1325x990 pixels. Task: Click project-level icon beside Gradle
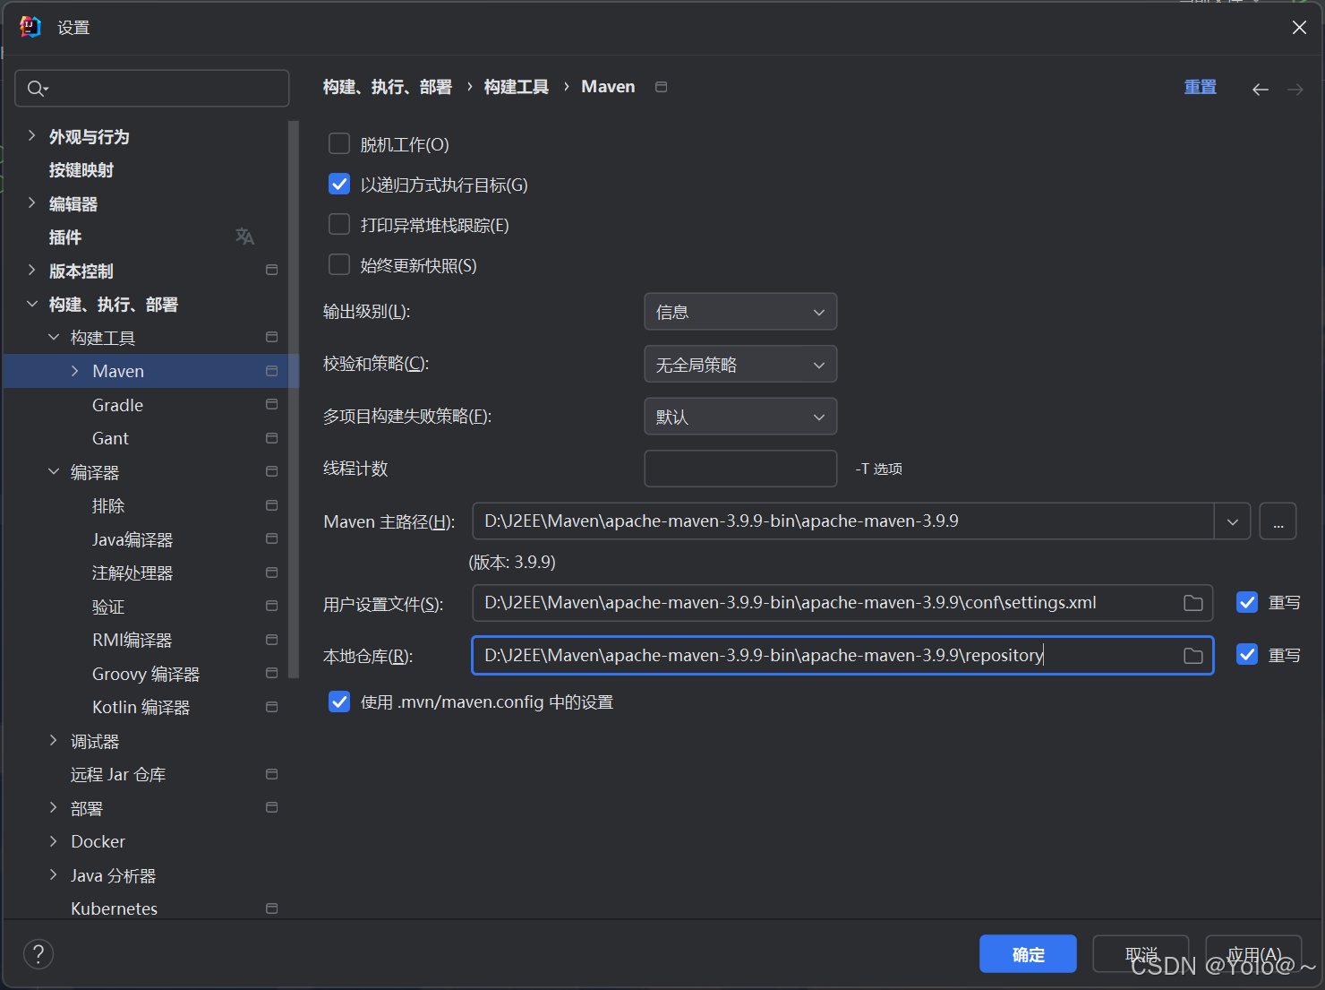tap(272, 404)
